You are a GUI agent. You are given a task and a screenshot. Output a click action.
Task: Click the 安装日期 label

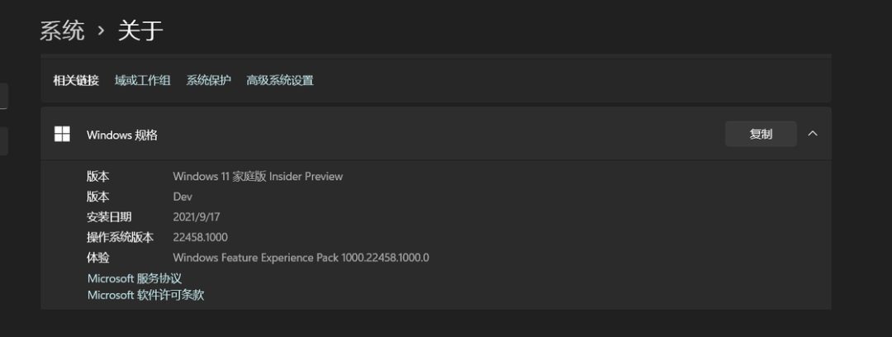coord(109,217)
